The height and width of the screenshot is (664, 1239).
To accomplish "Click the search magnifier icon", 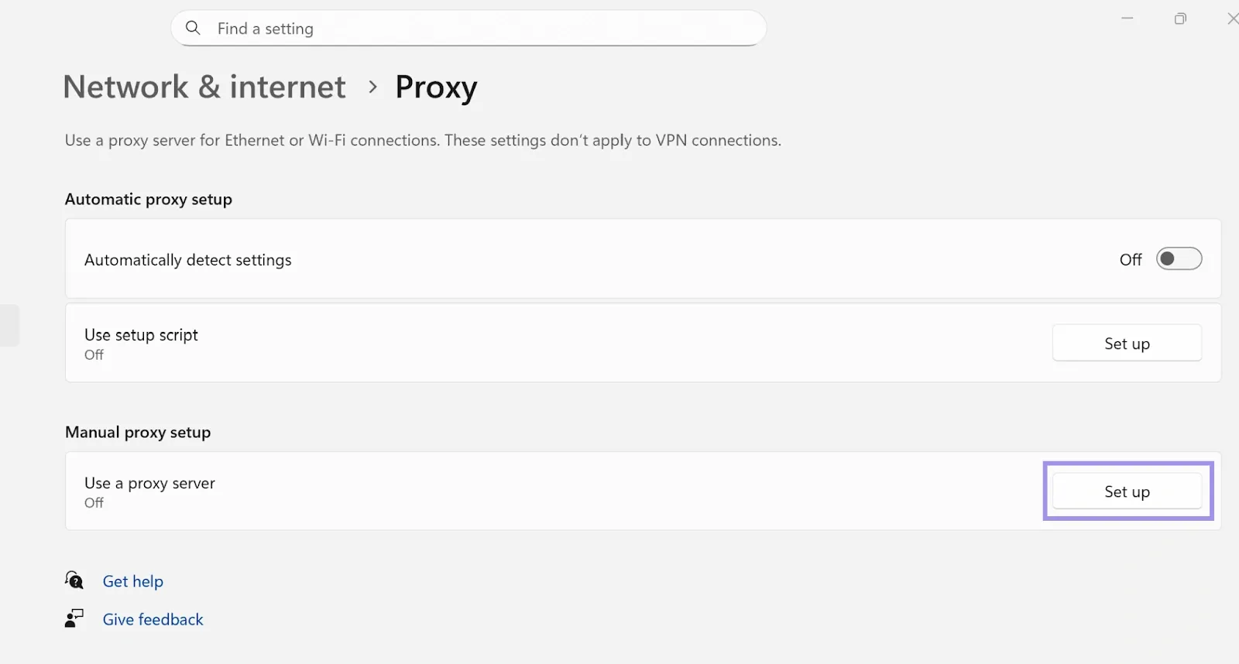I will (x=193, y=28).
